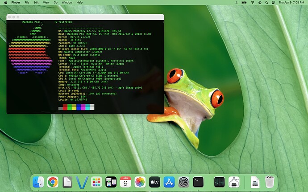Click the 'CPU: Intel(R) Core(TM) i7-3720QM' line
308x192 pixels.
[93, 73]
